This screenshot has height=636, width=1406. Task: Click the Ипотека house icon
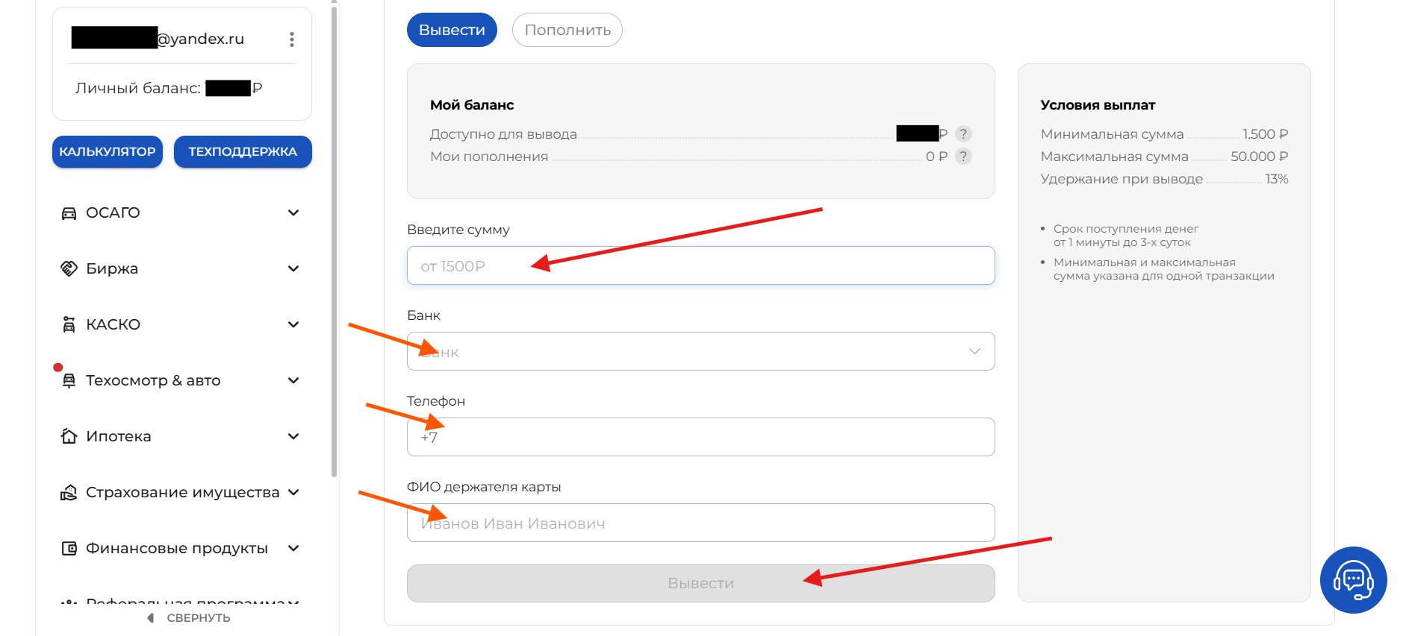click(69, 436)
